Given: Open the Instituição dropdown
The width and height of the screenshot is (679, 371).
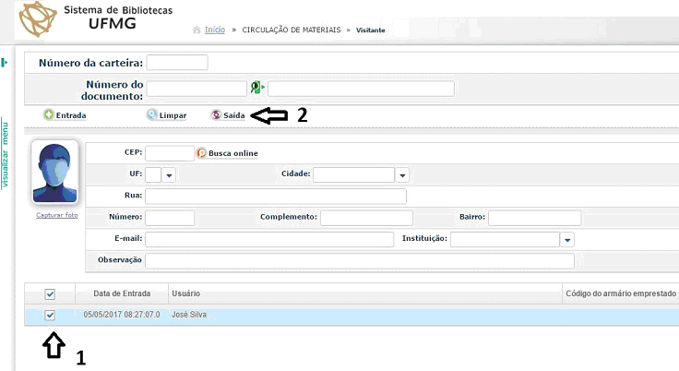Looking at the screenshot, I should [566, 240].
